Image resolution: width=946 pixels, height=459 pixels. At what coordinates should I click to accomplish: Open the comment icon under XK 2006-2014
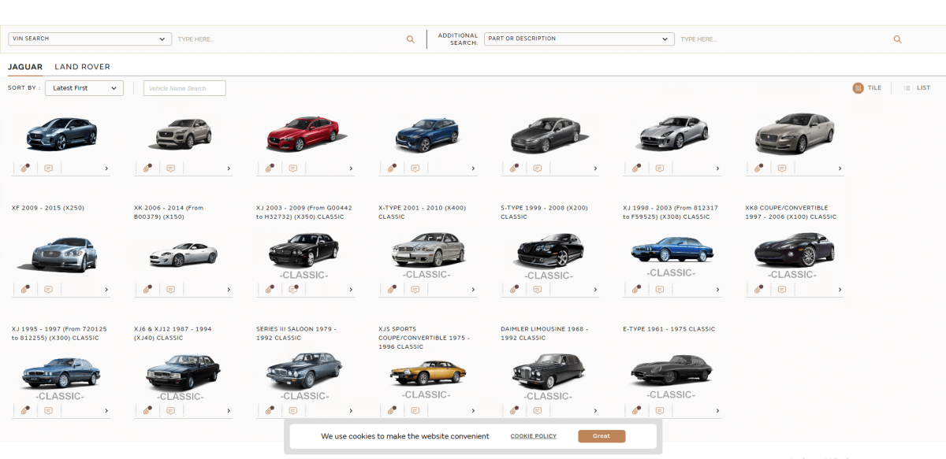(170, 290)
